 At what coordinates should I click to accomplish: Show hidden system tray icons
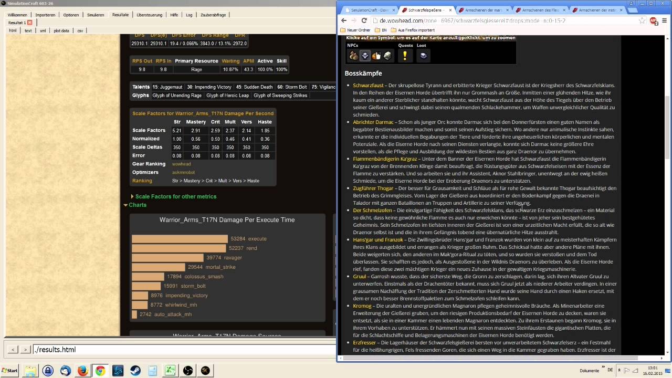(619, 371)
